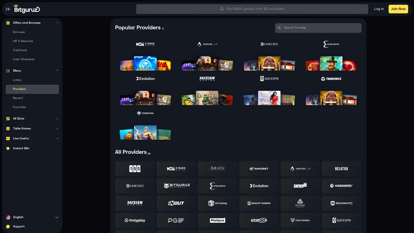This screenshot has width=414, height=233.
Task: Click the Log In button
Action: click(379, 9)
